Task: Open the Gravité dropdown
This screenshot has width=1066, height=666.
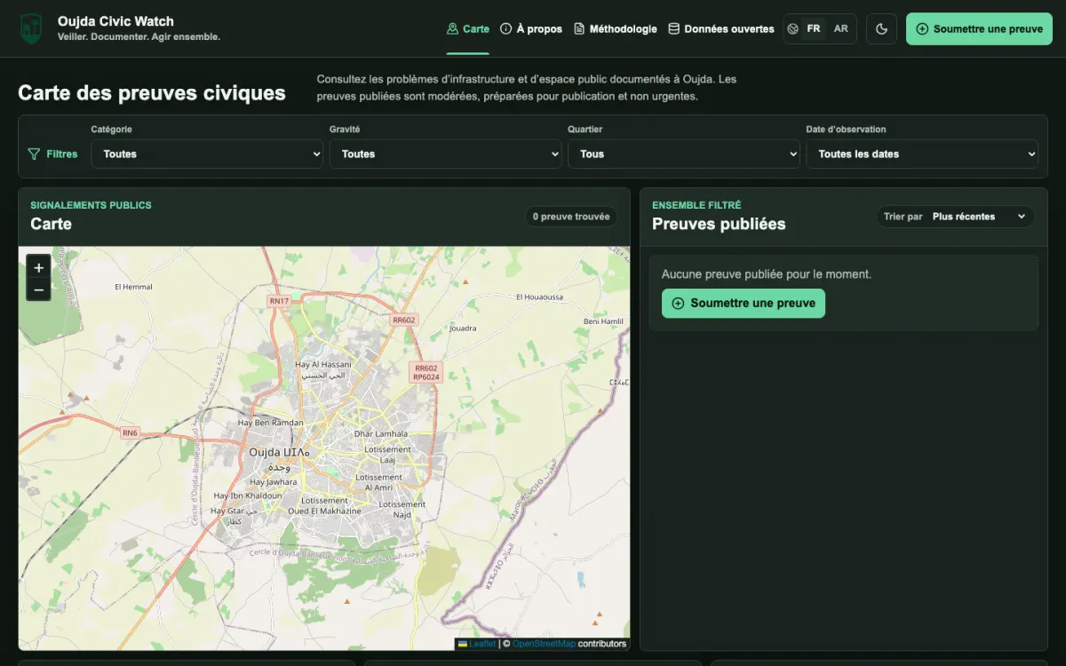Action: pos(445,154)
